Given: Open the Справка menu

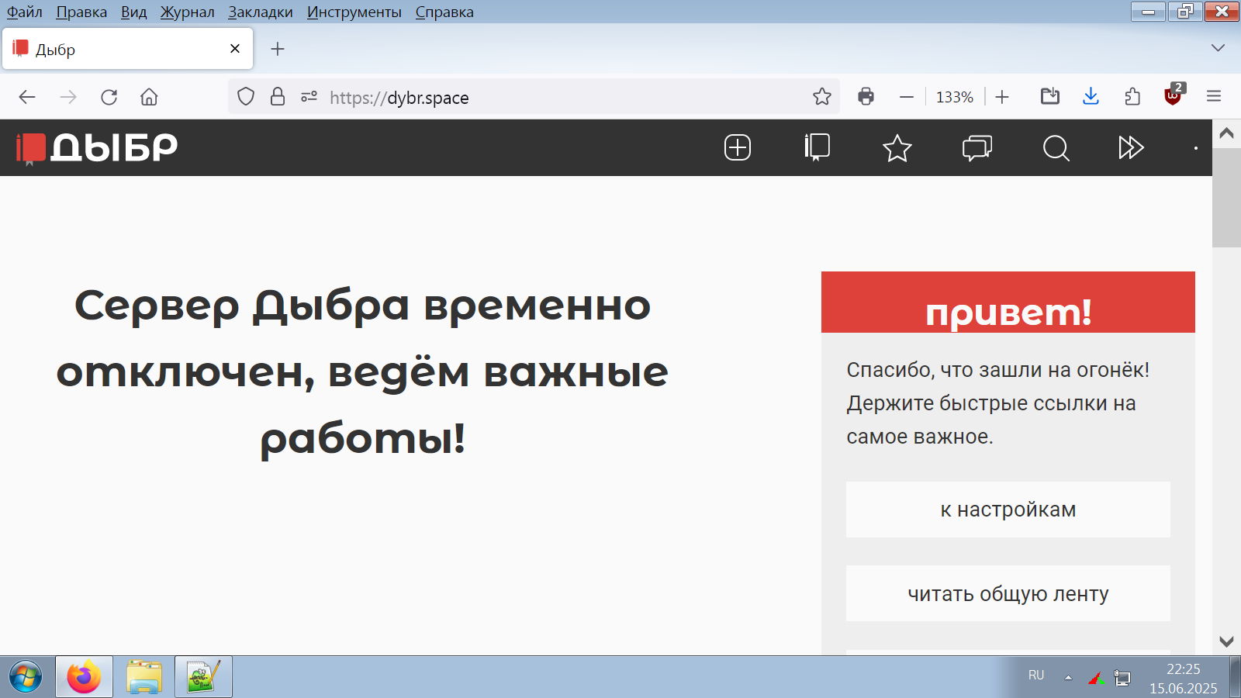Looking at the screenshot, I should [444, 12].
